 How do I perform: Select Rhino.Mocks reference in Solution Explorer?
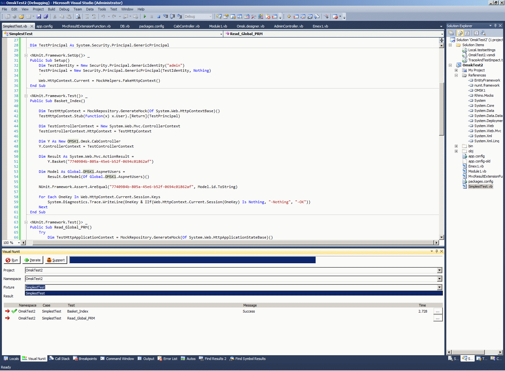pyautogui.click(x=484, y=95)
